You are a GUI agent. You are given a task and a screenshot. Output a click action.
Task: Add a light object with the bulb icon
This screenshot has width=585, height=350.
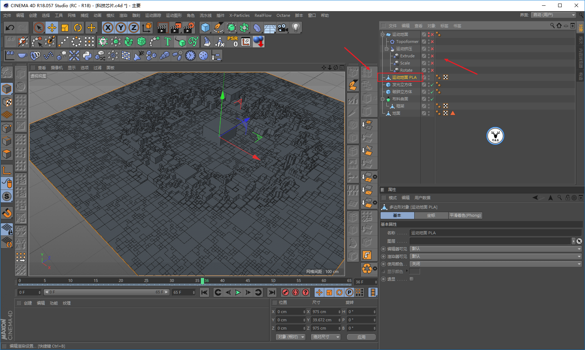pyautogui.click(x=296, y=28)
